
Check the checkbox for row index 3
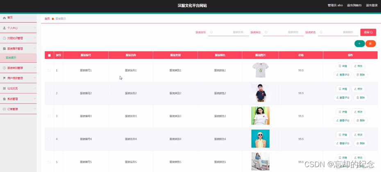tap(49, 116)
